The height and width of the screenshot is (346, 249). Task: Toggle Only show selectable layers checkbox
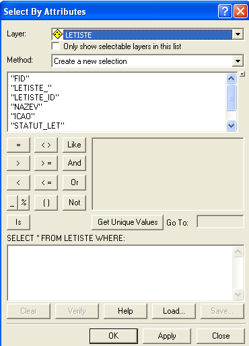click(x=55, y=46)
